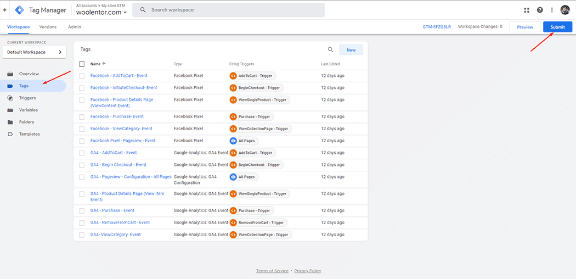
Task: Switch to the Workspace tab
Action: [18, 27]
